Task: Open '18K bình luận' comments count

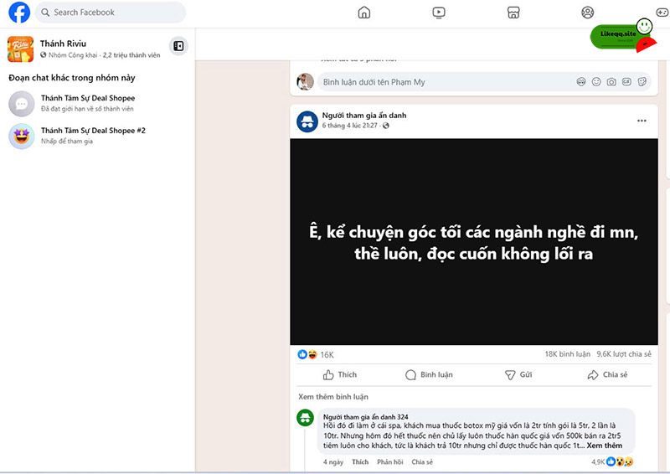Action: point(568,354)
